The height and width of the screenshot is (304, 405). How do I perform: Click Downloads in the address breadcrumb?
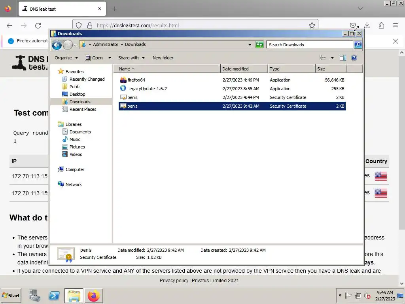135,44
